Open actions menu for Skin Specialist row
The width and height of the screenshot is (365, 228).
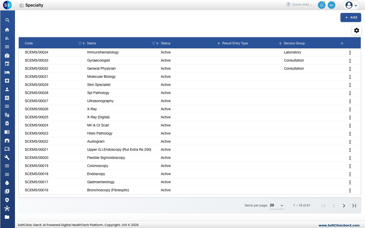pyautogui.click(x=350, y=85)
